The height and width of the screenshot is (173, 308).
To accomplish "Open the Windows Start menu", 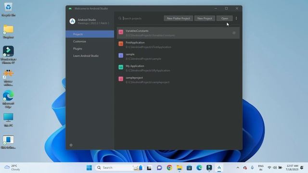I will [x=89, y=168].
